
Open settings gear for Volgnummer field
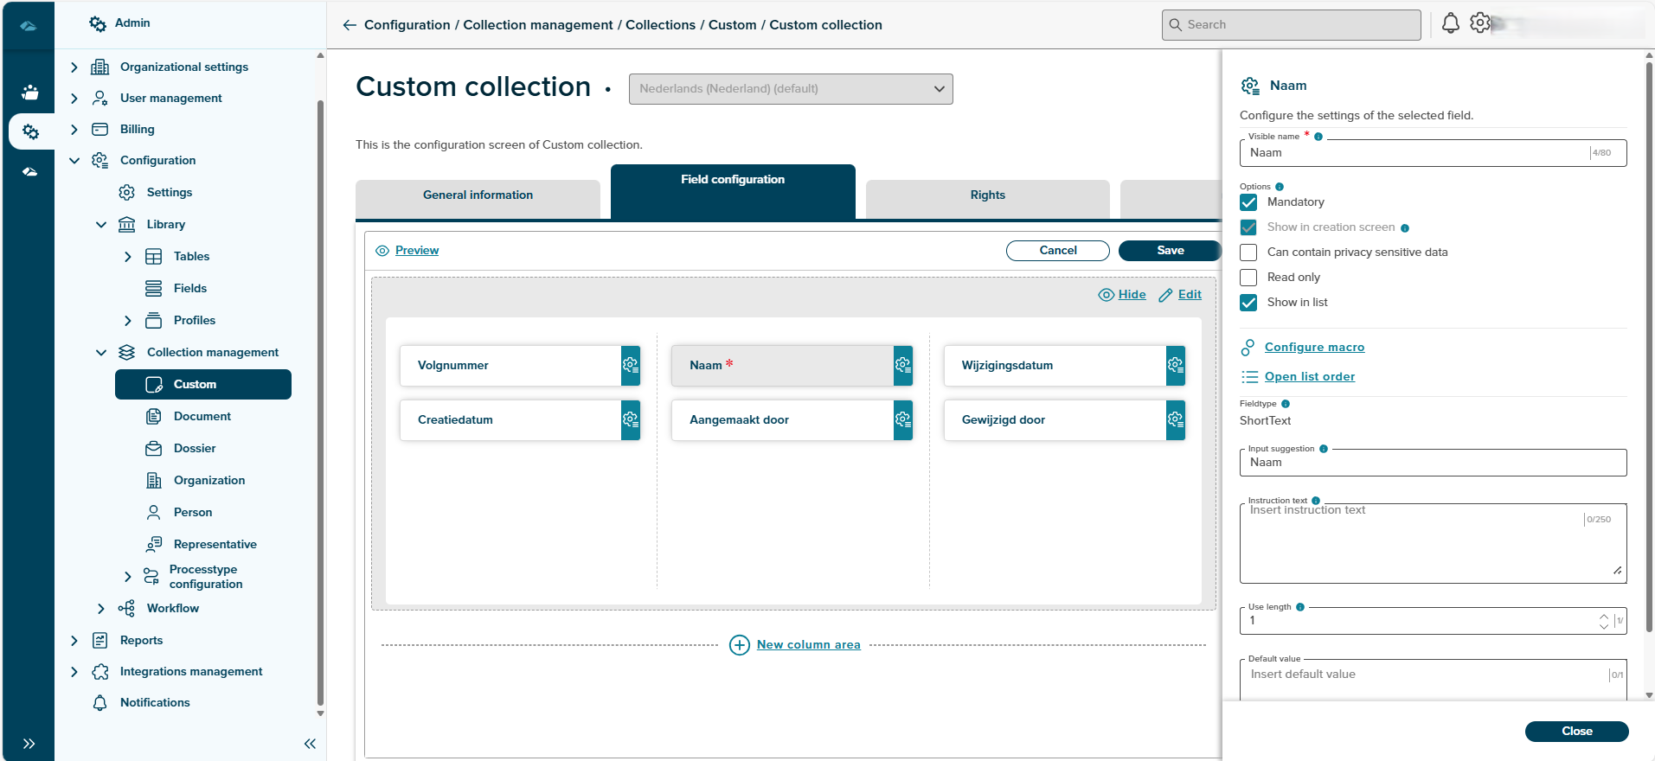point(630,366)
